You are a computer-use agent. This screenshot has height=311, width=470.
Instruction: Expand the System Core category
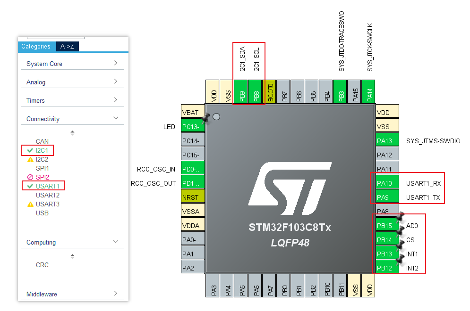(x=73, y=64)
